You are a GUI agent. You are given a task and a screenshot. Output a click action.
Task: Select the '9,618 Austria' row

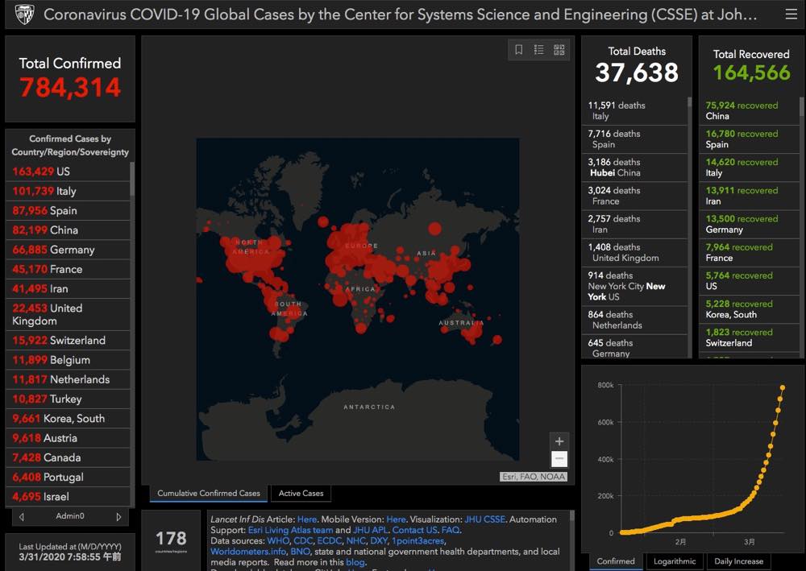click(x=68, y=438)
